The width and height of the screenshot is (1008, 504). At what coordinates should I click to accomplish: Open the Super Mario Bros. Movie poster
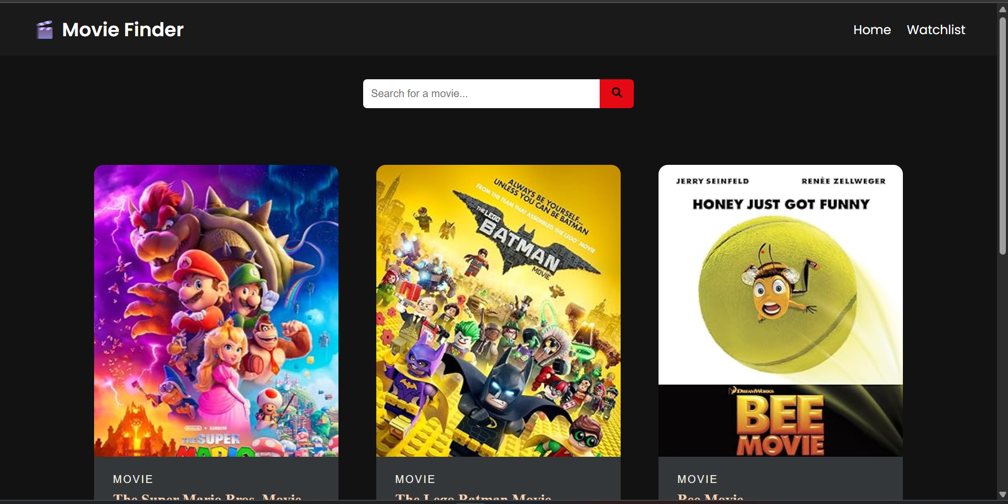pos(216,311)
